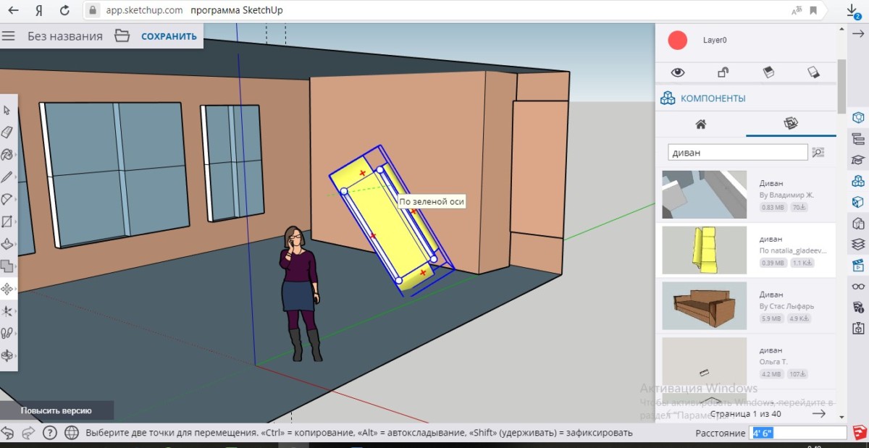Select the Move tool
This screenshot has height=448, width=869.
tap(7, 289)
